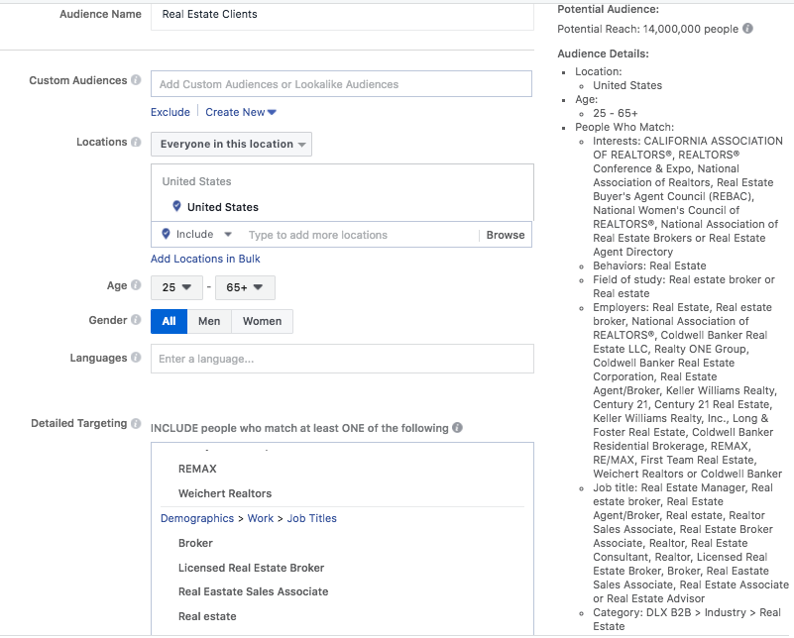Click 'Potential Reach: 14,000,000 people' text
Image resolution: width=794 pixels, height=638 pixels.
point(647,29)
